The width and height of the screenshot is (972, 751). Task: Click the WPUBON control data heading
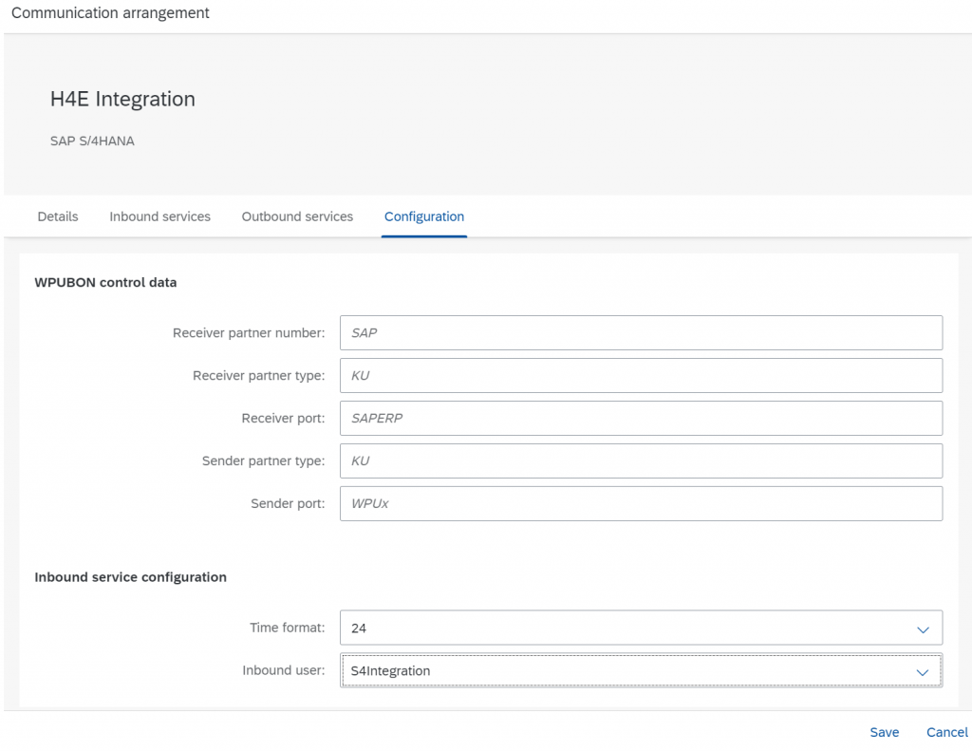coord(105,282)
